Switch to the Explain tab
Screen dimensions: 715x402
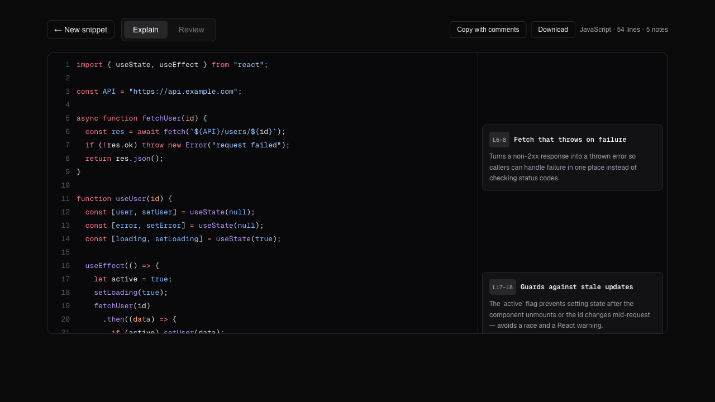(x=146, y=30)
